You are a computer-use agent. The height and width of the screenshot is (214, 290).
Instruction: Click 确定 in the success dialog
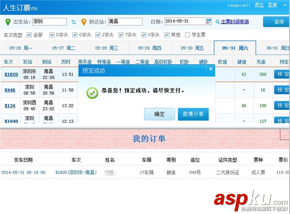pos(160,114)
